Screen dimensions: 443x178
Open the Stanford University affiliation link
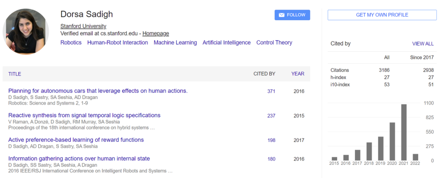coord(83,26)
